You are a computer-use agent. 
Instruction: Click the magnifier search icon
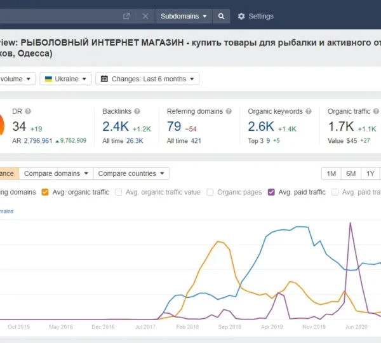tap(221, 16)
